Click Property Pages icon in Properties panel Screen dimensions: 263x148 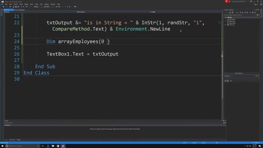point(231,81)
